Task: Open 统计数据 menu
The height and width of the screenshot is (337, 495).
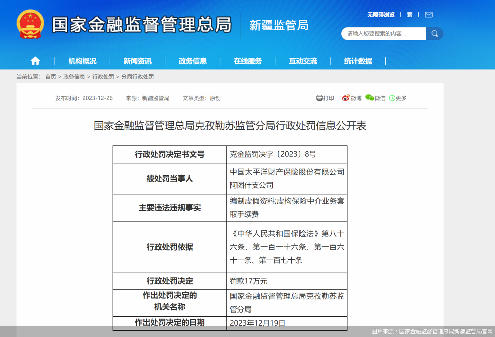Action: pos(358,61)
